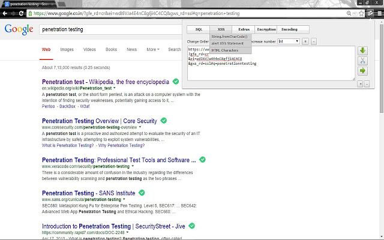
Task: Click green safety checkmark beside Core Security result
Action: (164, 121)
